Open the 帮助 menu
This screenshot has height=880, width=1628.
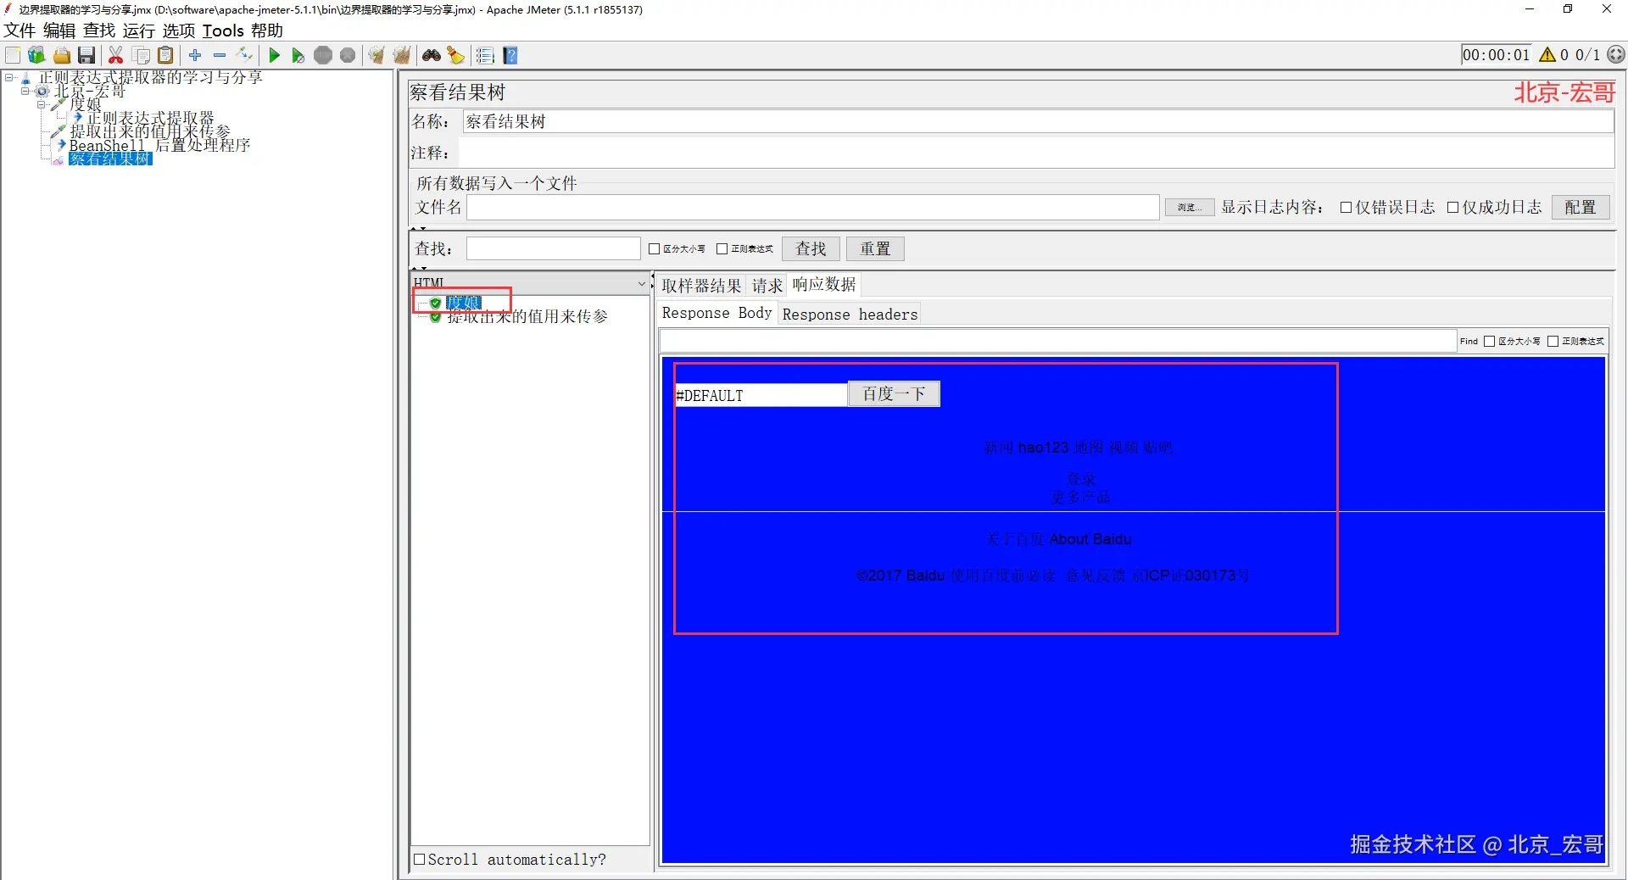(267, 31)
